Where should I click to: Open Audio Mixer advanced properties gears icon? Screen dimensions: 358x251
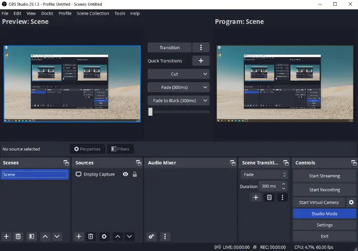pyautogui.click(x=151, y=236)
